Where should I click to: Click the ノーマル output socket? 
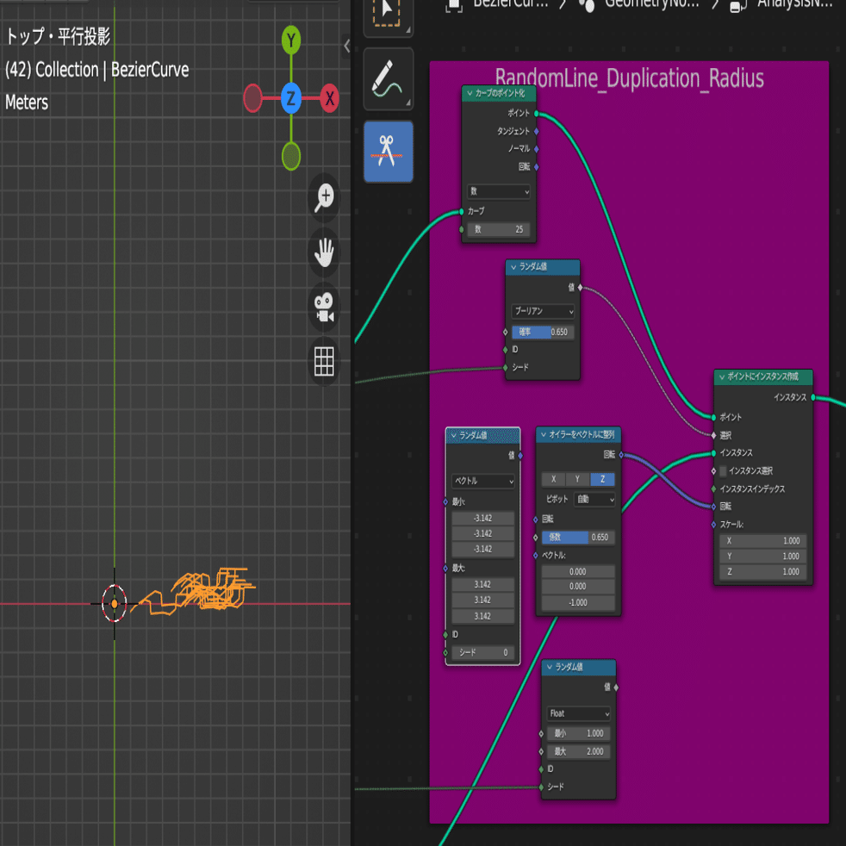[537, 149]
